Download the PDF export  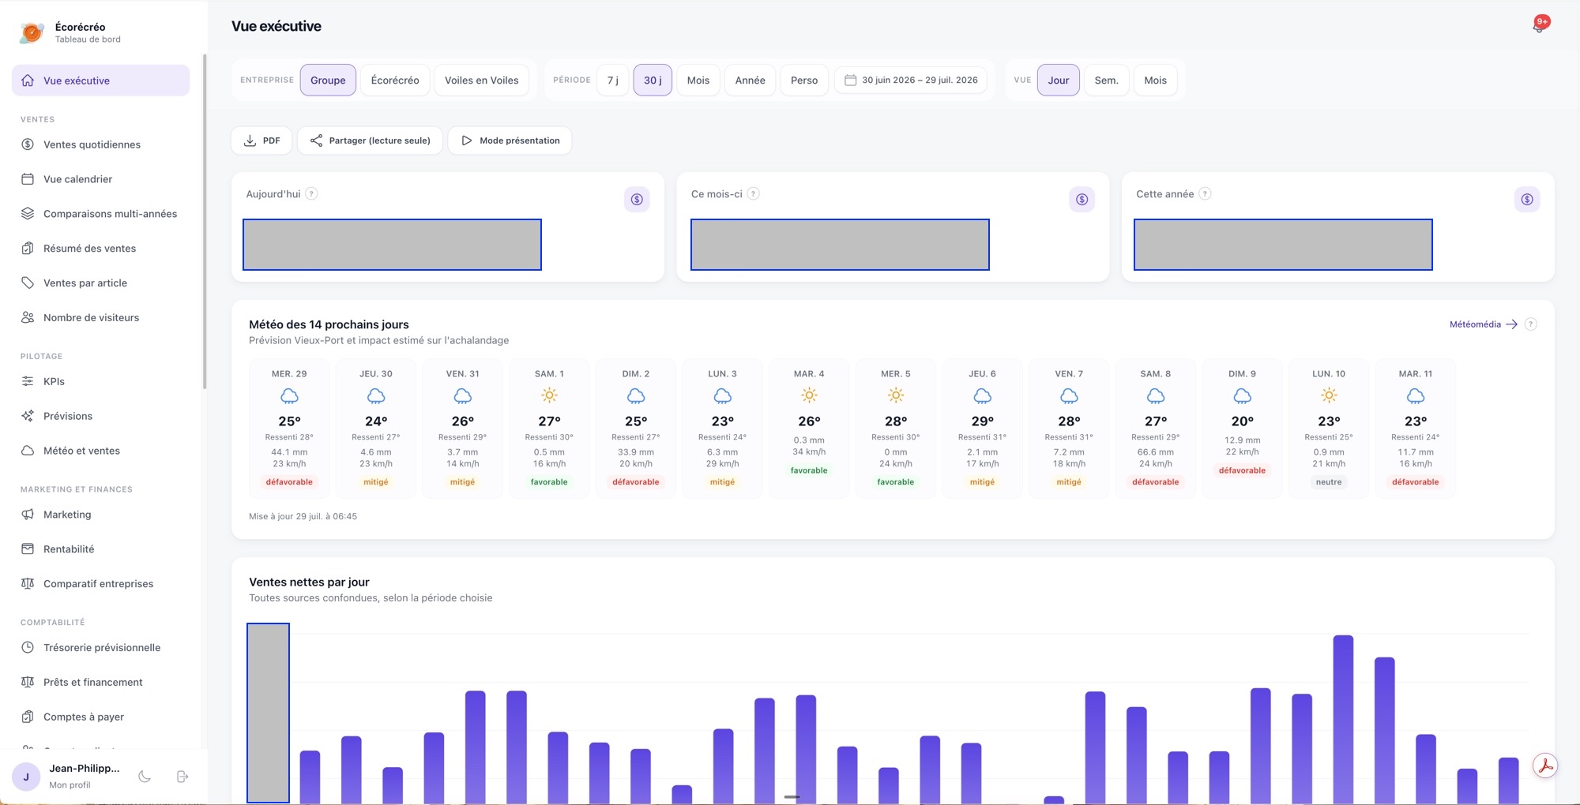point(261,140)
